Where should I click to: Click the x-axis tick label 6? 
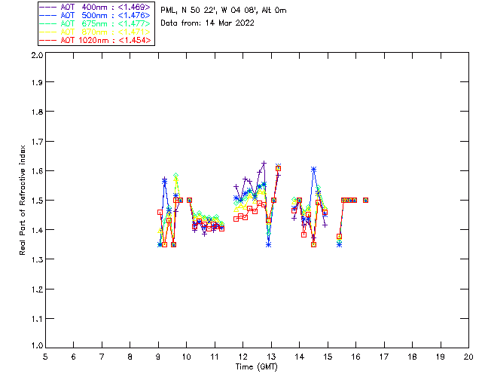click(x=74, y=357)
